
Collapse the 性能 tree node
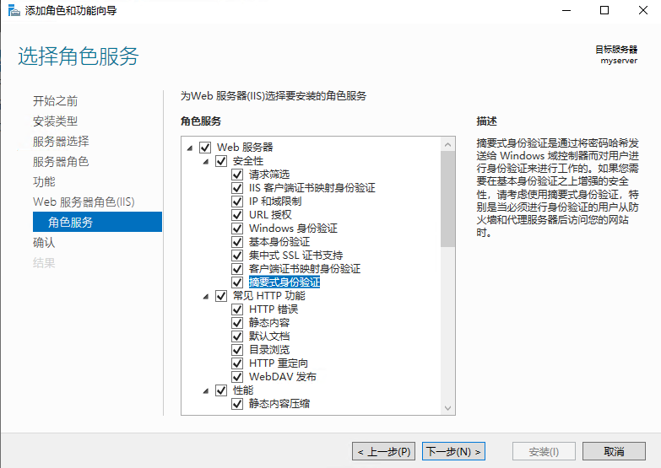(x=206, y=390)
